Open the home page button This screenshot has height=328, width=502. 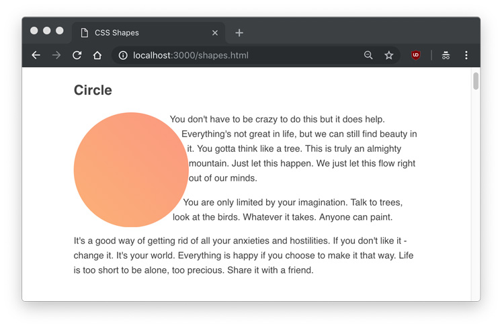pos(97,55)
